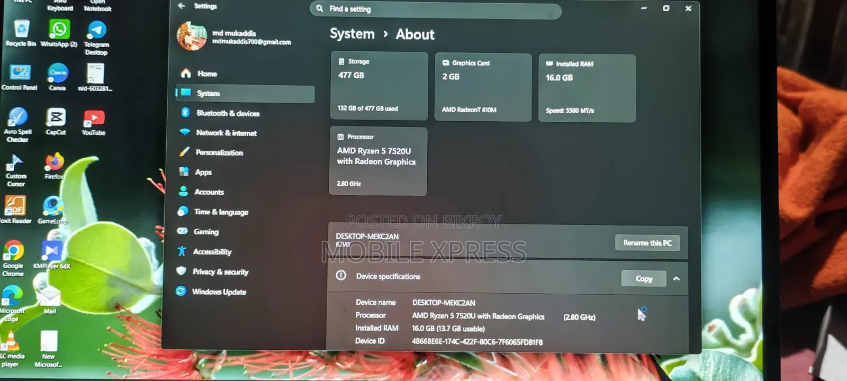Open Firefox desktop shortcut
This screenshot has height=381, width=847.
coord(54,166)
